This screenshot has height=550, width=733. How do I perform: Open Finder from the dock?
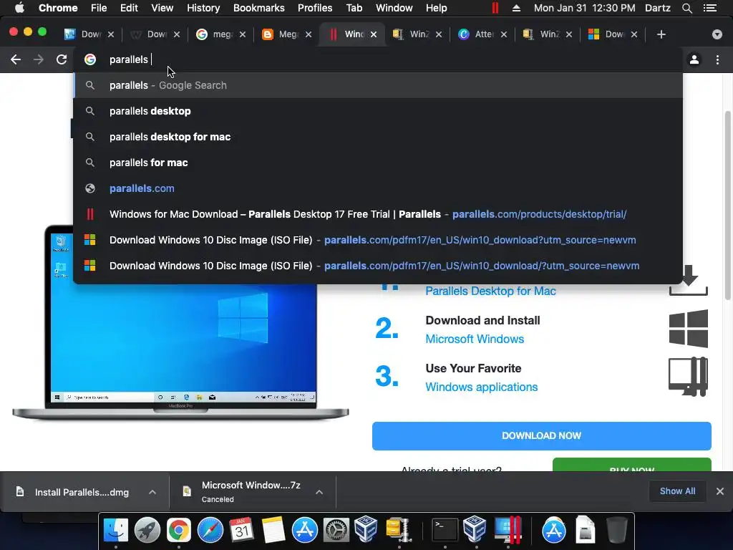(x=115, y=531)
